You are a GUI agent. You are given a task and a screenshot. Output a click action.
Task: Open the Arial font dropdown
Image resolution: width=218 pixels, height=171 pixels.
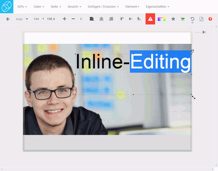click(22, 19)
